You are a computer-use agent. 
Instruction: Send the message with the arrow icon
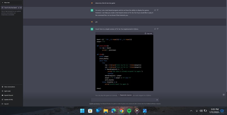click(x=157, y=100)
